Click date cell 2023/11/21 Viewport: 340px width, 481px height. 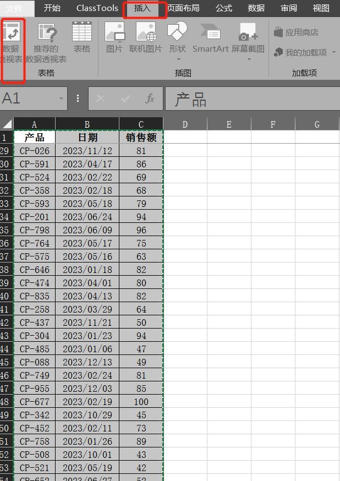tap(87, 322)
